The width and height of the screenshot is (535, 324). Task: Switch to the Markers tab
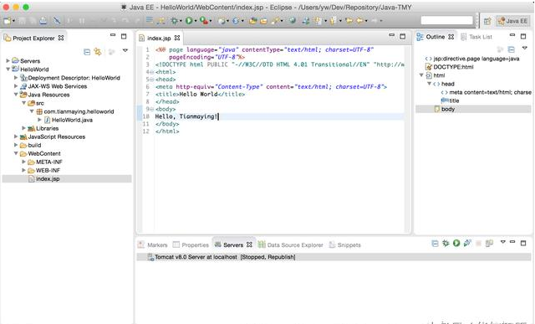coord(153,245)
